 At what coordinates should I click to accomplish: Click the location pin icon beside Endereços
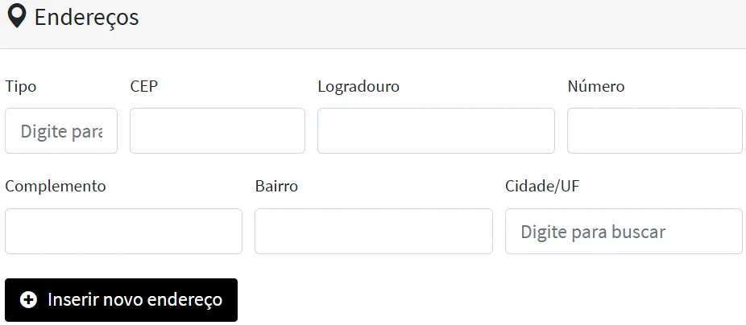[x=16, y=16]
